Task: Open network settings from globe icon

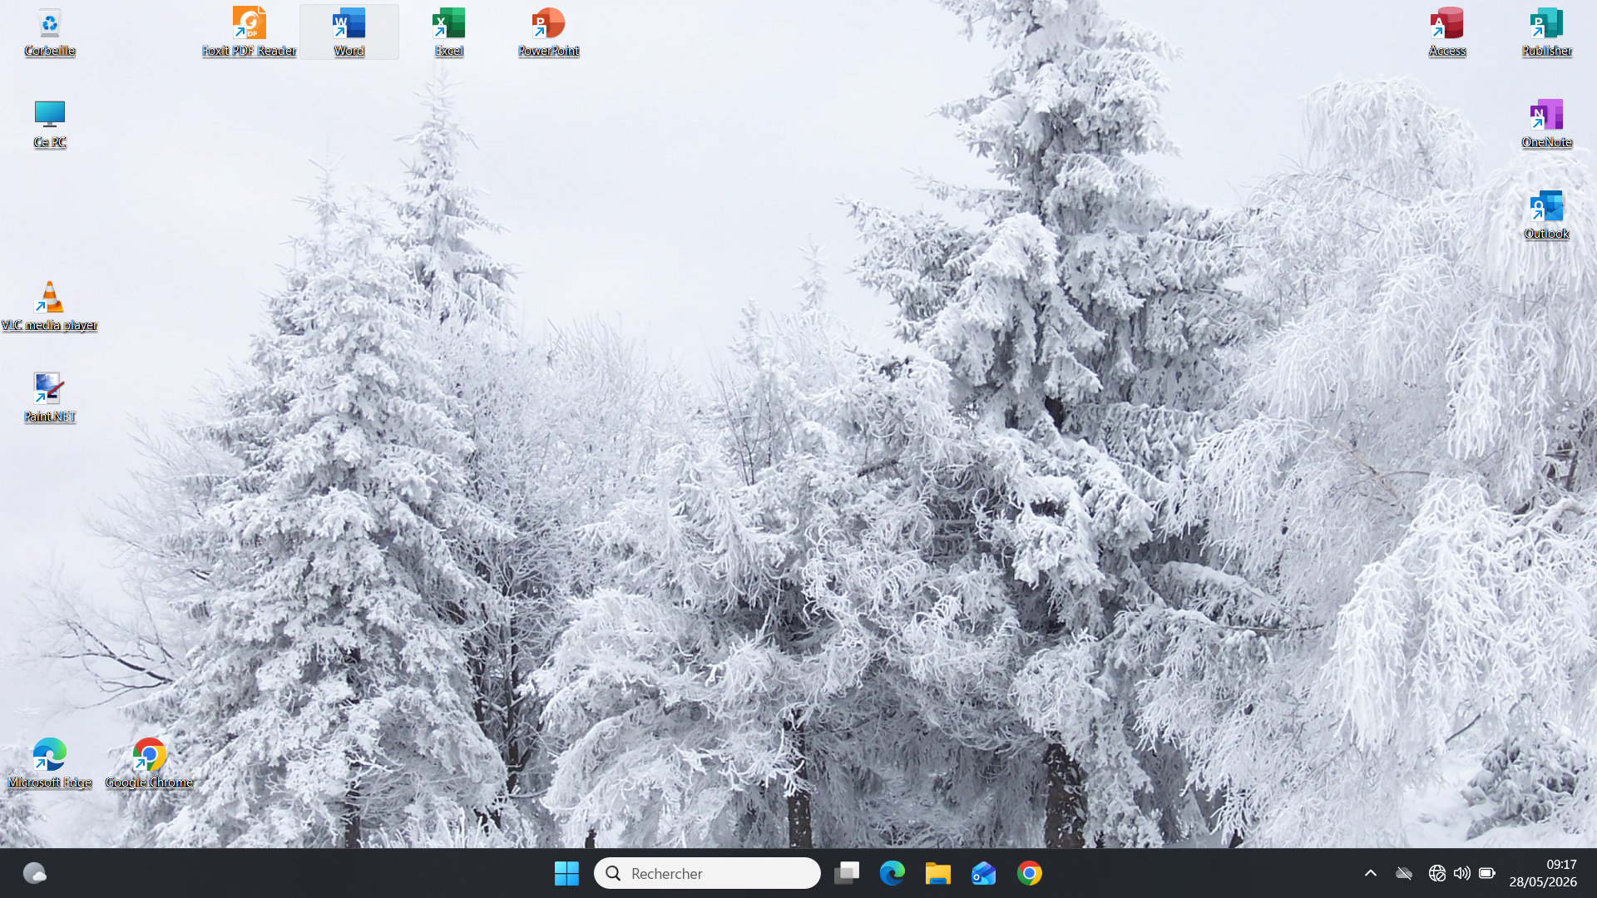Action: [x=1436, y=873]
